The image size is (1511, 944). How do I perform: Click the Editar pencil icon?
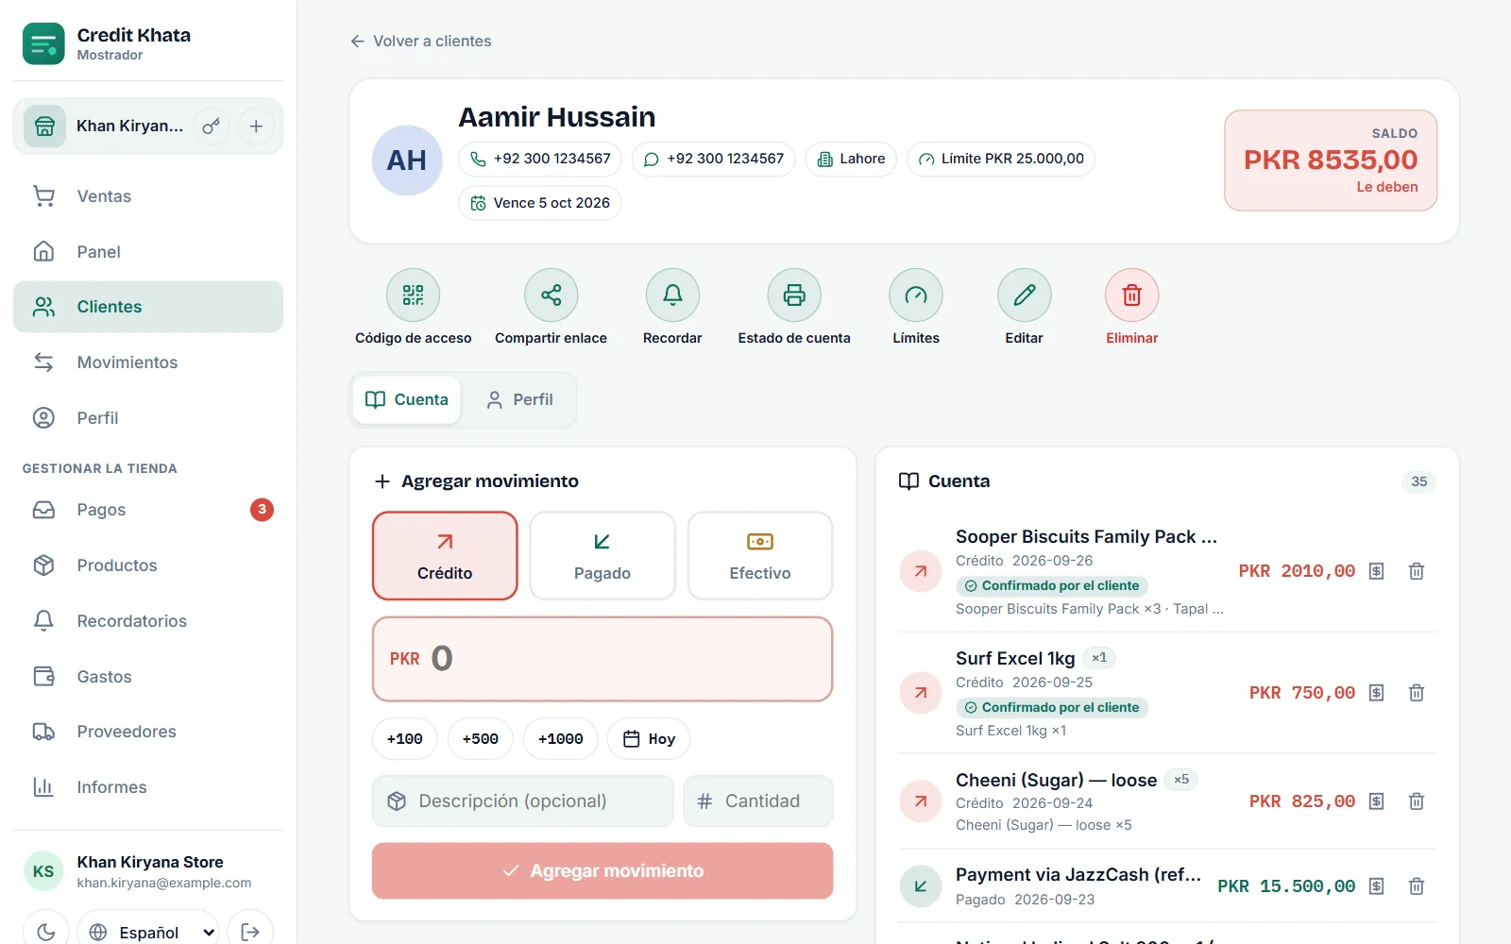[1025, 295]
